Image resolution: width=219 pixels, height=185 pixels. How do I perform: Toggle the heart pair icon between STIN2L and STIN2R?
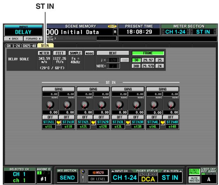tap(93, 122)
